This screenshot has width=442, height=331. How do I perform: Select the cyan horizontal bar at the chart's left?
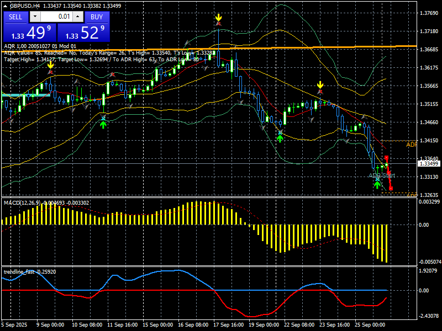26,95
